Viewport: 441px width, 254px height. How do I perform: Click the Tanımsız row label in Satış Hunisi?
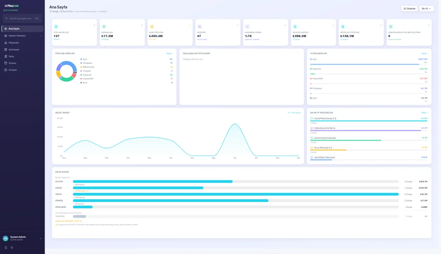pos(60,216)
